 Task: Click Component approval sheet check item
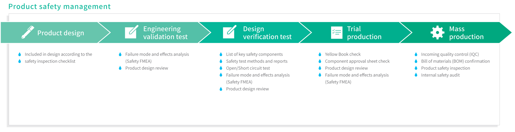(357, 61)
